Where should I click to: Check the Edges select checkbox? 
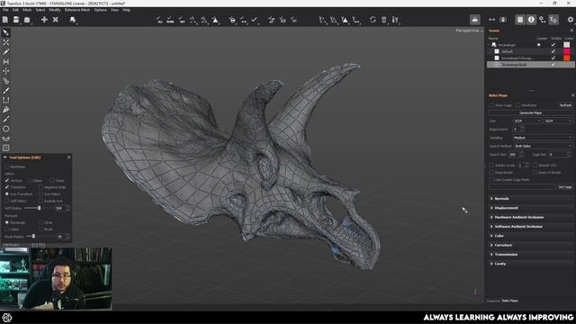[29, 180]
